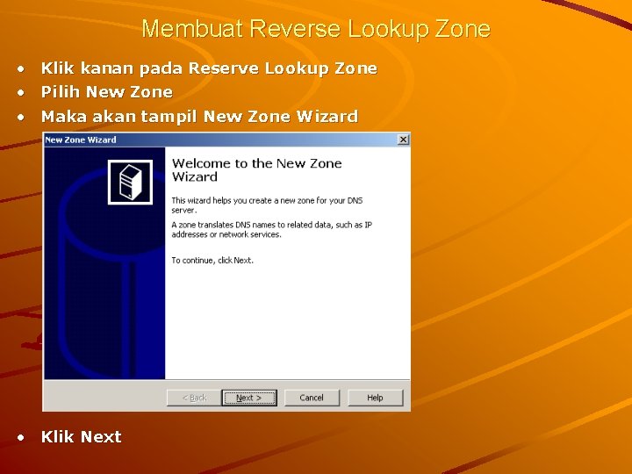Click the New Zone Wizard title bar

[x=226, y=140]
